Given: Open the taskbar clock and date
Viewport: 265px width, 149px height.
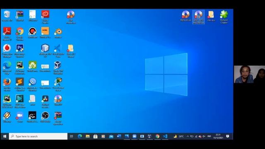Looking at the screenshot, I should (218, 136).
